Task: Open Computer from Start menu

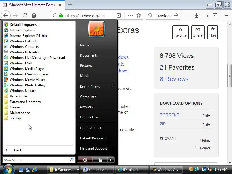Action: (x=88, y=97)
